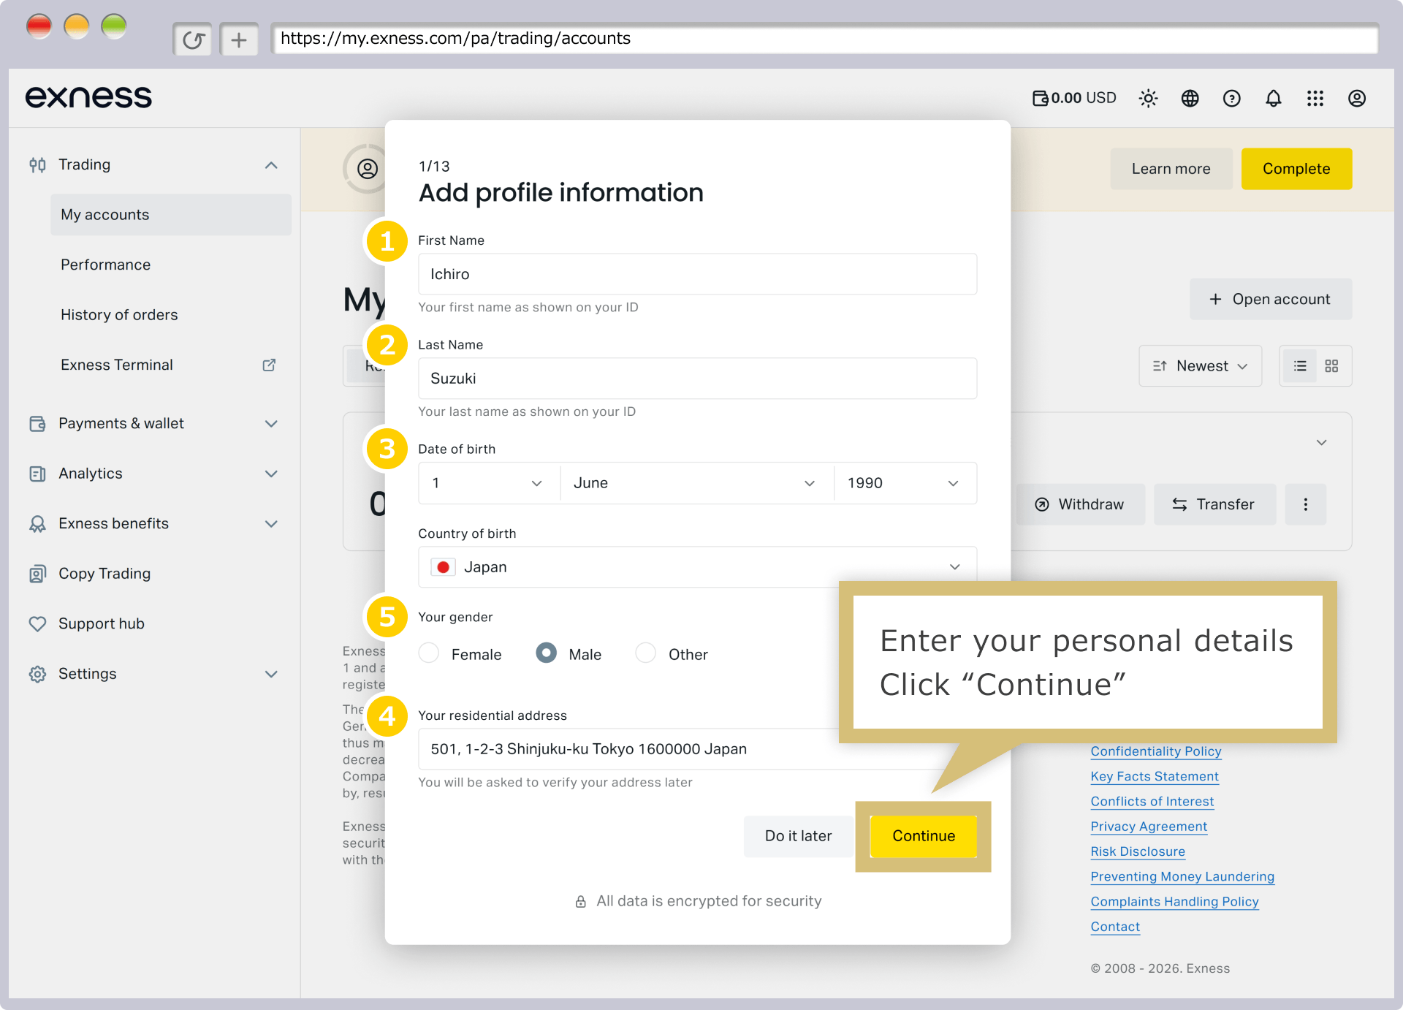Select the Female gender option
1403x1010 pixels.
coord(429,653)
